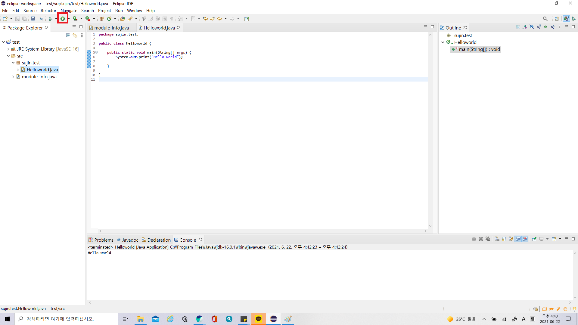Click the Debug bug icon in toolbar

[50, 19]
